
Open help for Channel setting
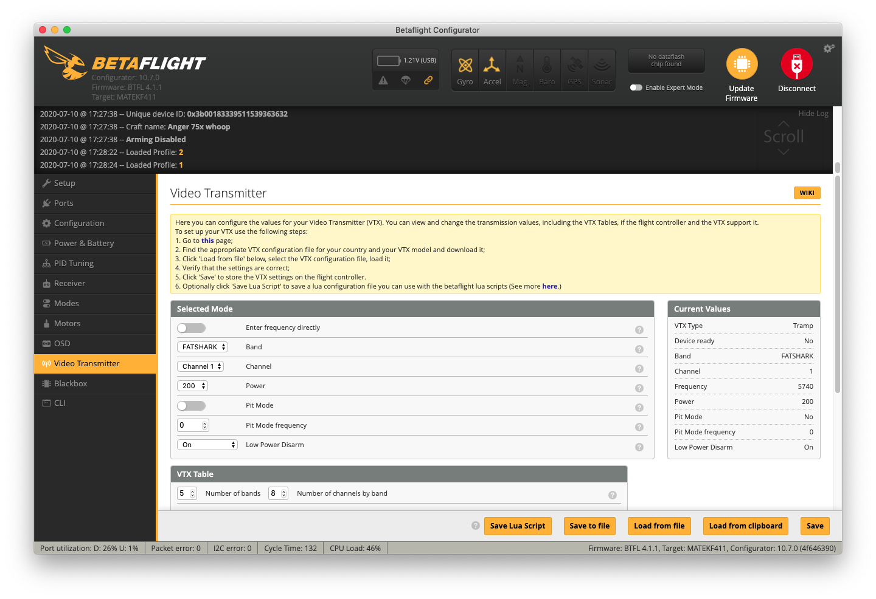[639, 369]
